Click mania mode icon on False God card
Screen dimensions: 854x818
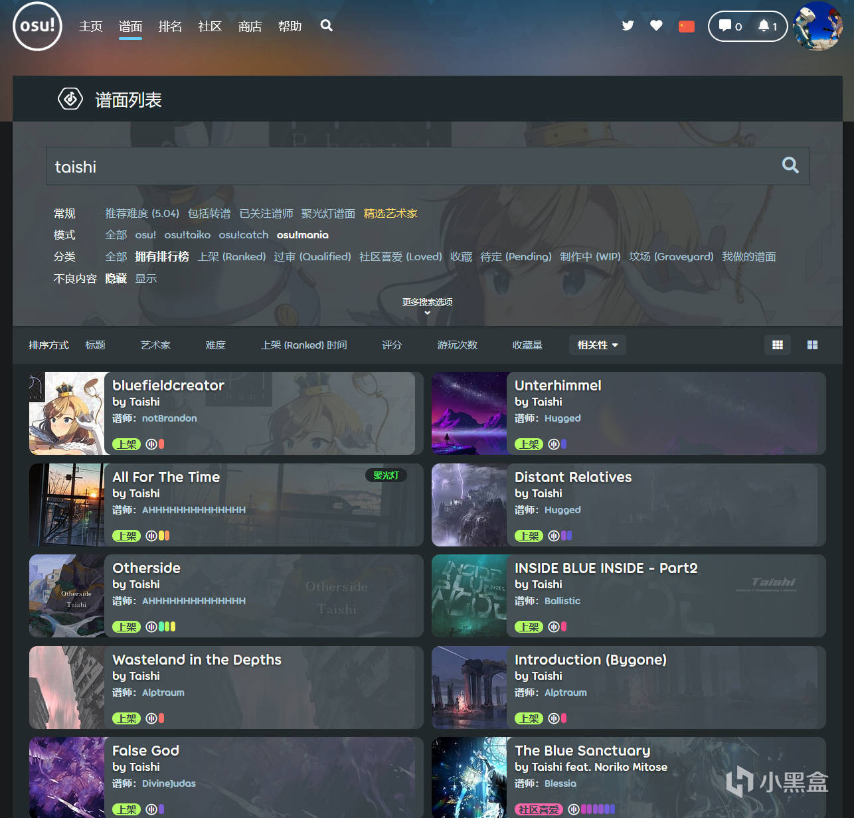[x=151, y=809]
